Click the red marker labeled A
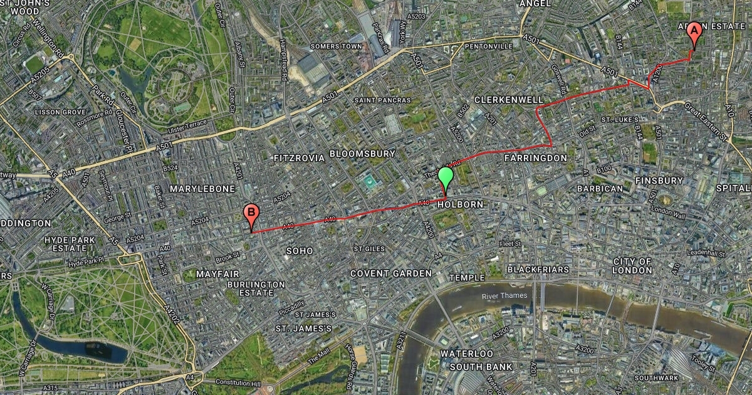Viewport: 752px width, 395px height. pos(694,35)
